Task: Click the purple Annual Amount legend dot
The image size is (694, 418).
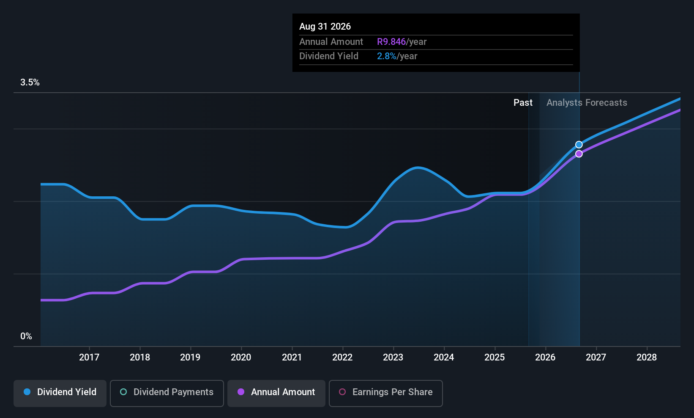Action: pyautogui.click(x=241, y=392)
